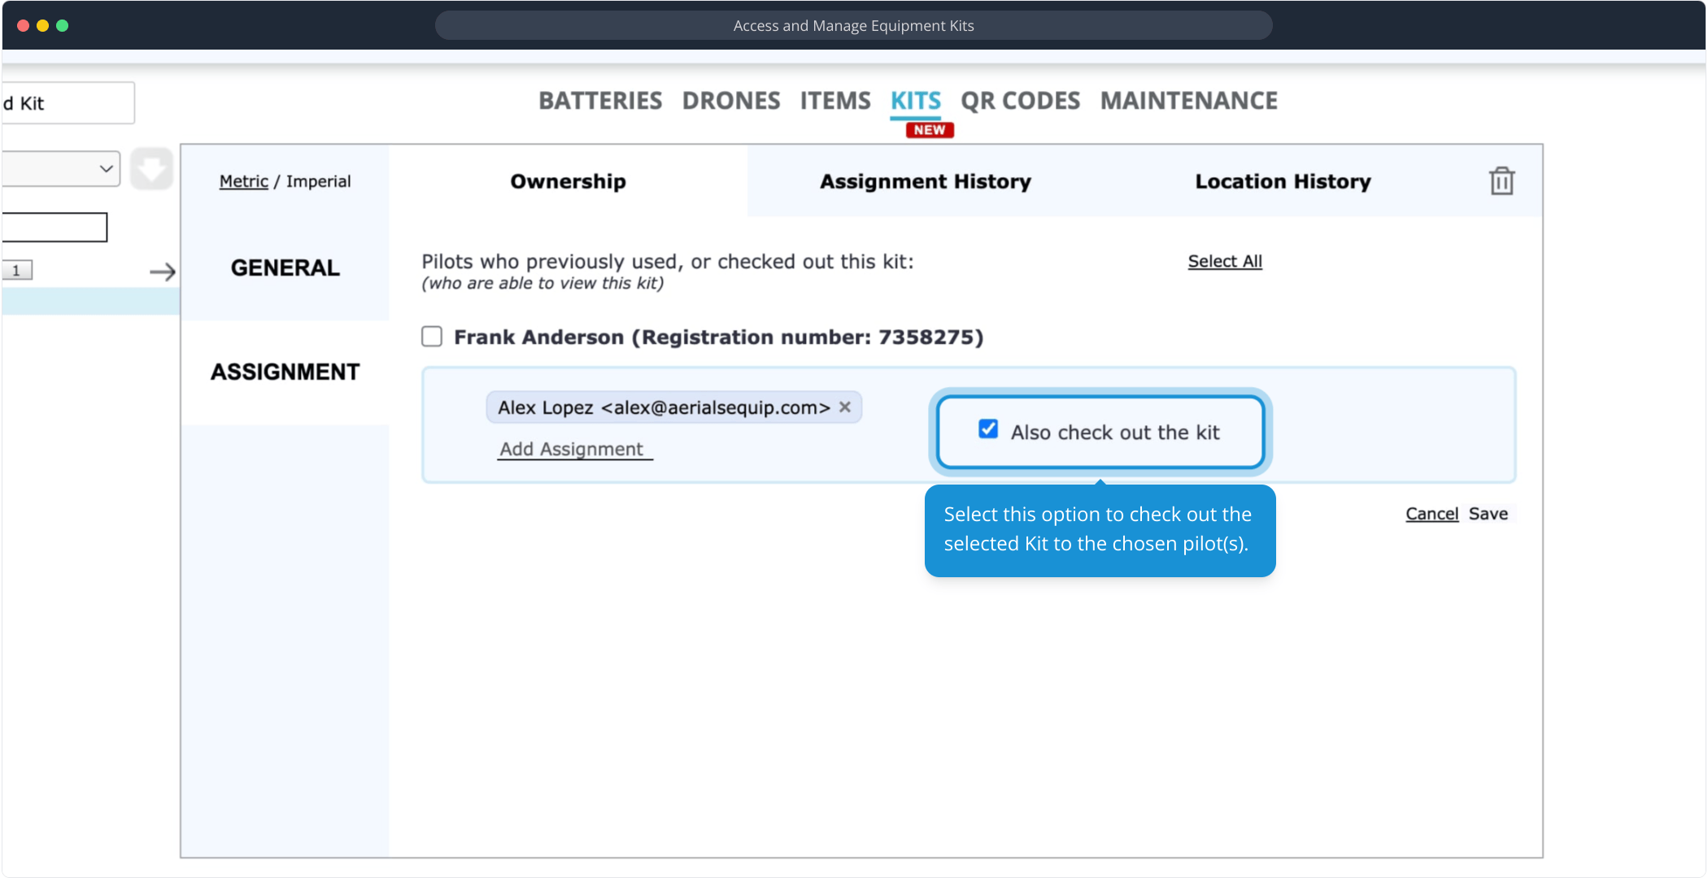Open the left sidebar dropdown
The width and height of the screenshot is (1708, 878).
(61, 169)
